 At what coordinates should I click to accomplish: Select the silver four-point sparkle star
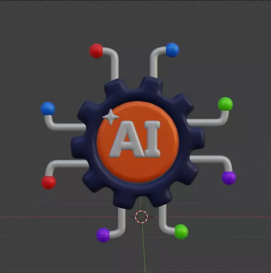tap(111, 117)
